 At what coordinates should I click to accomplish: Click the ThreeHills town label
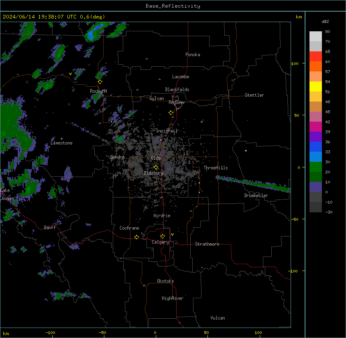[x=216, y=168]
